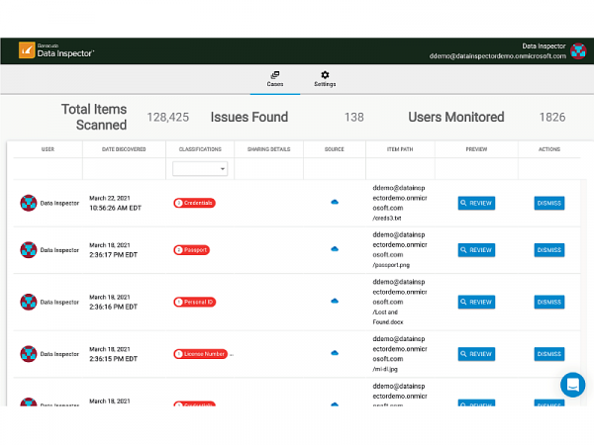Screen dimensions: 594x445
Task: Open the Classifications filter dropdown
Action: (200, 169)
